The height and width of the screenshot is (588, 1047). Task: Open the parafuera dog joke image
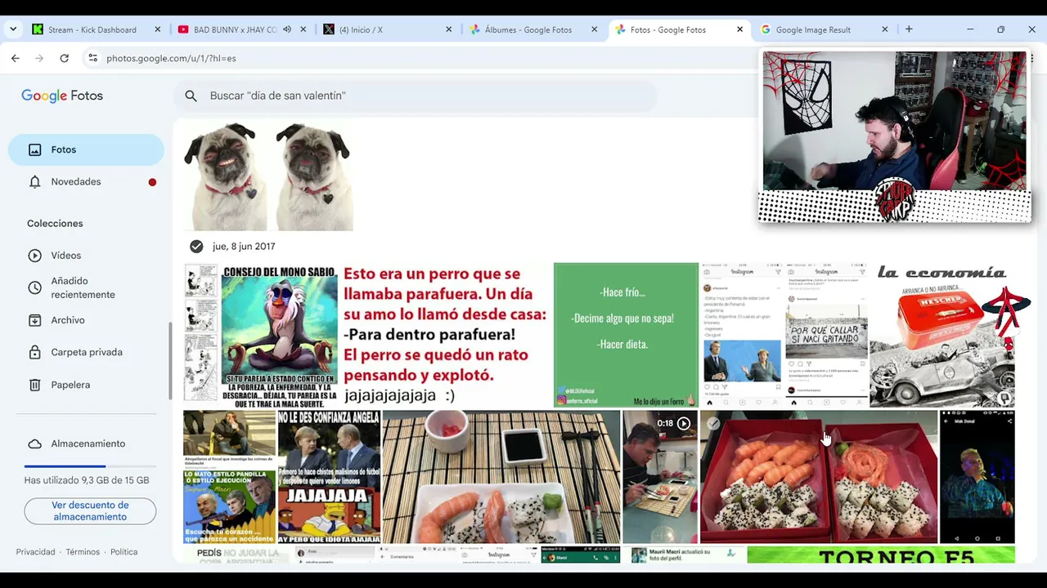(x=446, y=335)
